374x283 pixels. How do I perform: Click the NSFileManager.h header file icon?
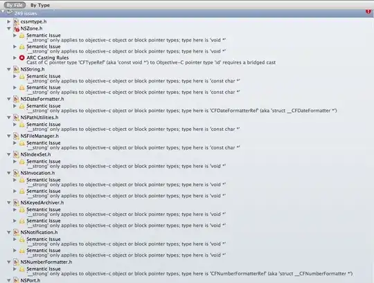pyautogui.click(x=16, y=136)
